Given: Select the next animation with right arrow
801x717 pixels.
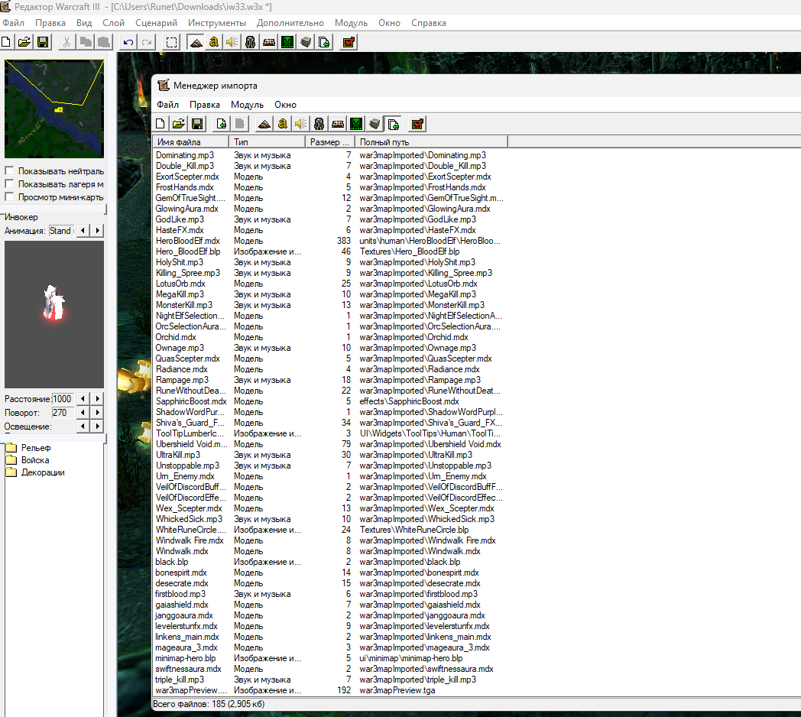Looking at the screenshot, I should (x=98, y=231).
